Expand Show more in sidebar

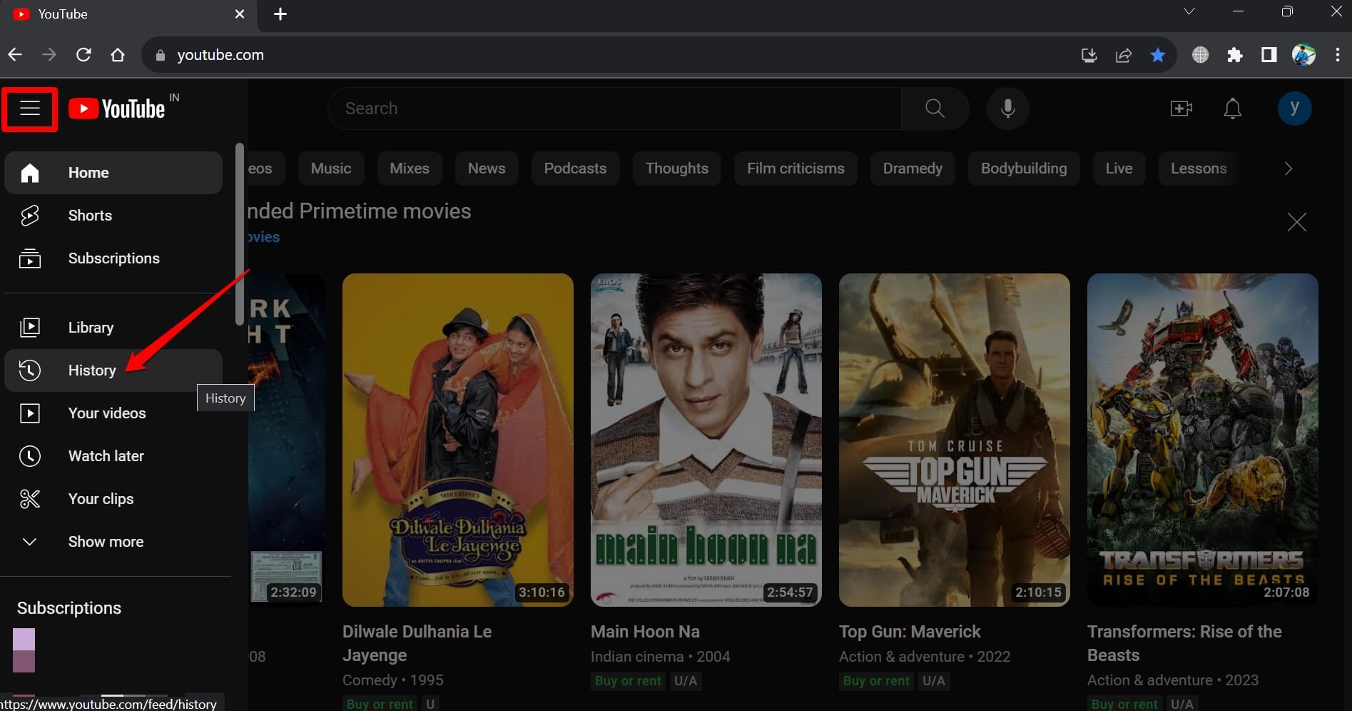pos(106,542)
